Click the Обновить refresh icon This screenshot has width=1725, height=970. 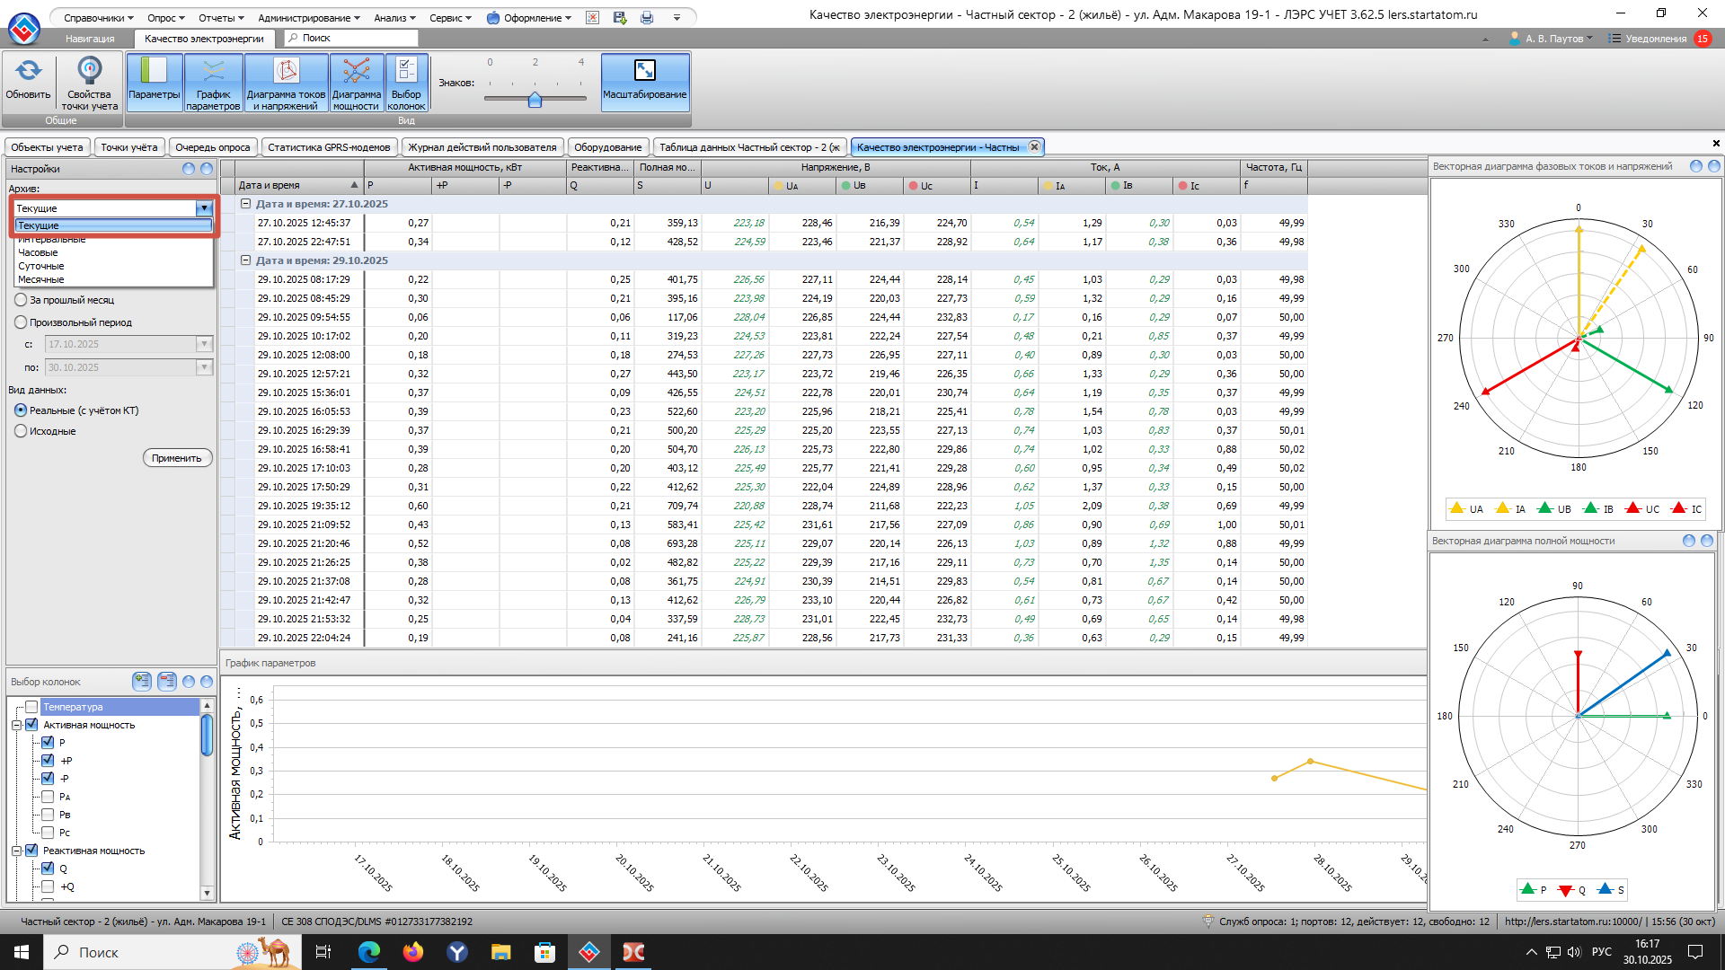click(x=28, y=72)
